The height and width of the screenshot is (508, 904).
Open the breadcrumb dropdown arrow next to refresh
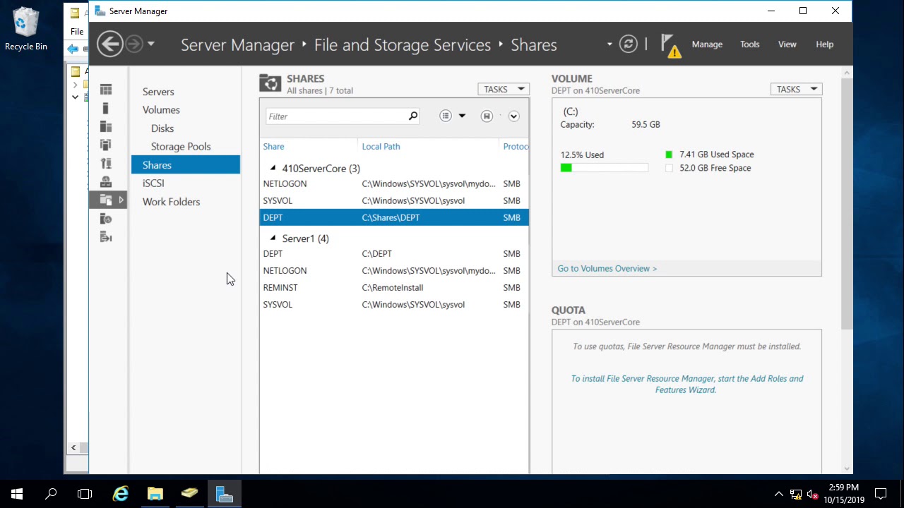pyautogui.click(x=609, y=44)
